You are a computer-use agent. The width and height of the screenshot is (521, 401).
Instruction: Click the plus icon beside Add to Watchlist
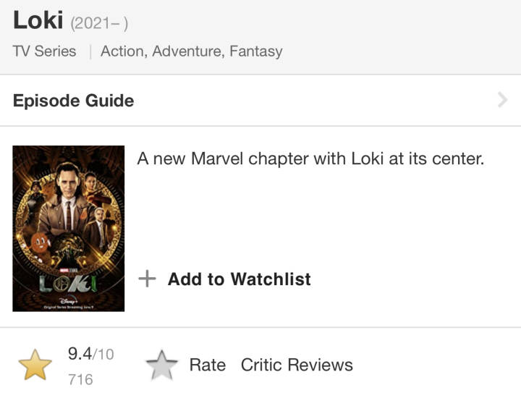tap(147, 279)
